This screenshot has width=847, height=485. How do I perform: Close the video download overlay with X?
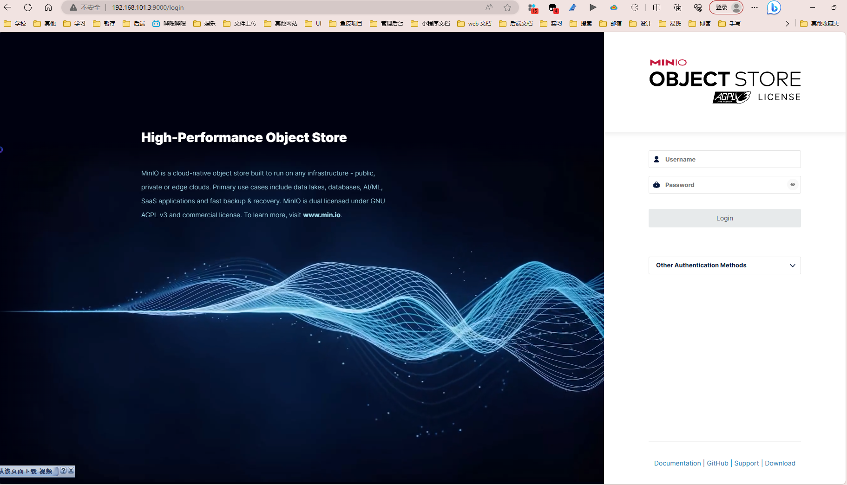(x=71, y=471)
